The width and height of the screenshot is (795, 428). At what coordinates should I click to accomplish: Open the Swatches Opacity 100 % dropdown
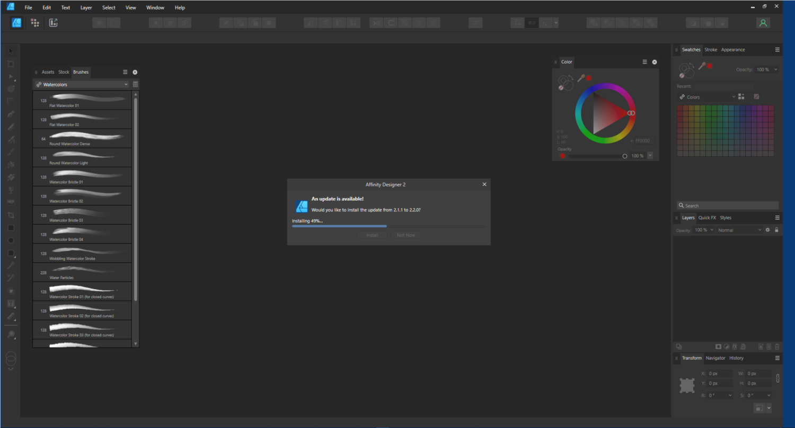pyautogui.click(x=766, y=69)
